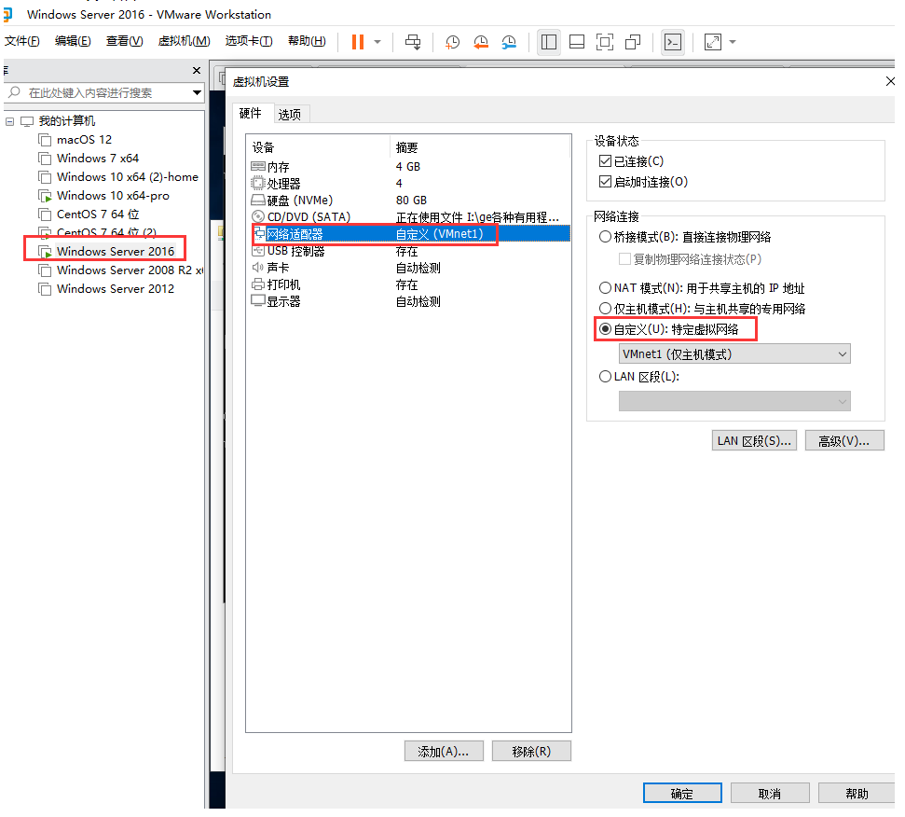Toggle the thumbnail bar view

pos(577,42)
